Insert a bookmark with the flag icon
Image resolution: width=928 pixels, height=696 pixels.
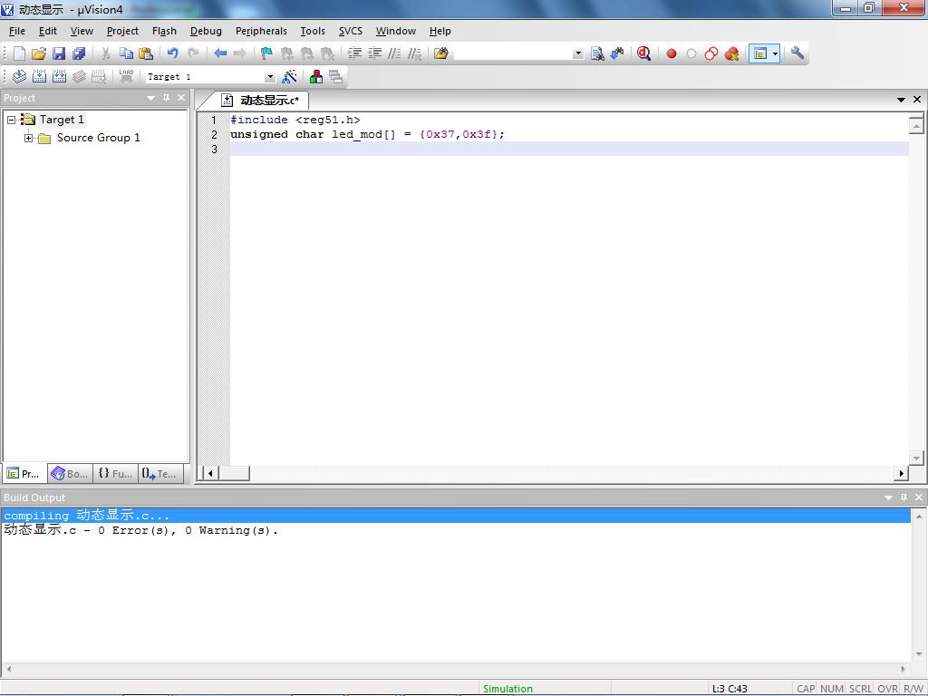click(x=267, y=53)
